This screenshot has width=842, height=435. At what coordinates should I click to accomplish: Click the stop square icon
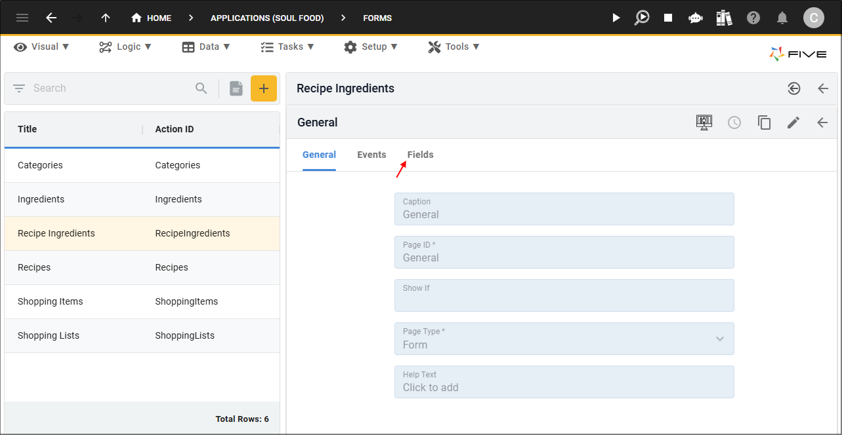pyautogui.click(x=668, y=18)
